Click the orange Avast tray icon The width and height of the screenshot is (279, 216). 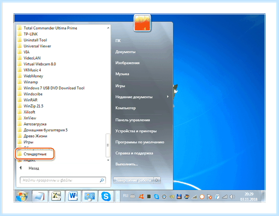point(141,196)
